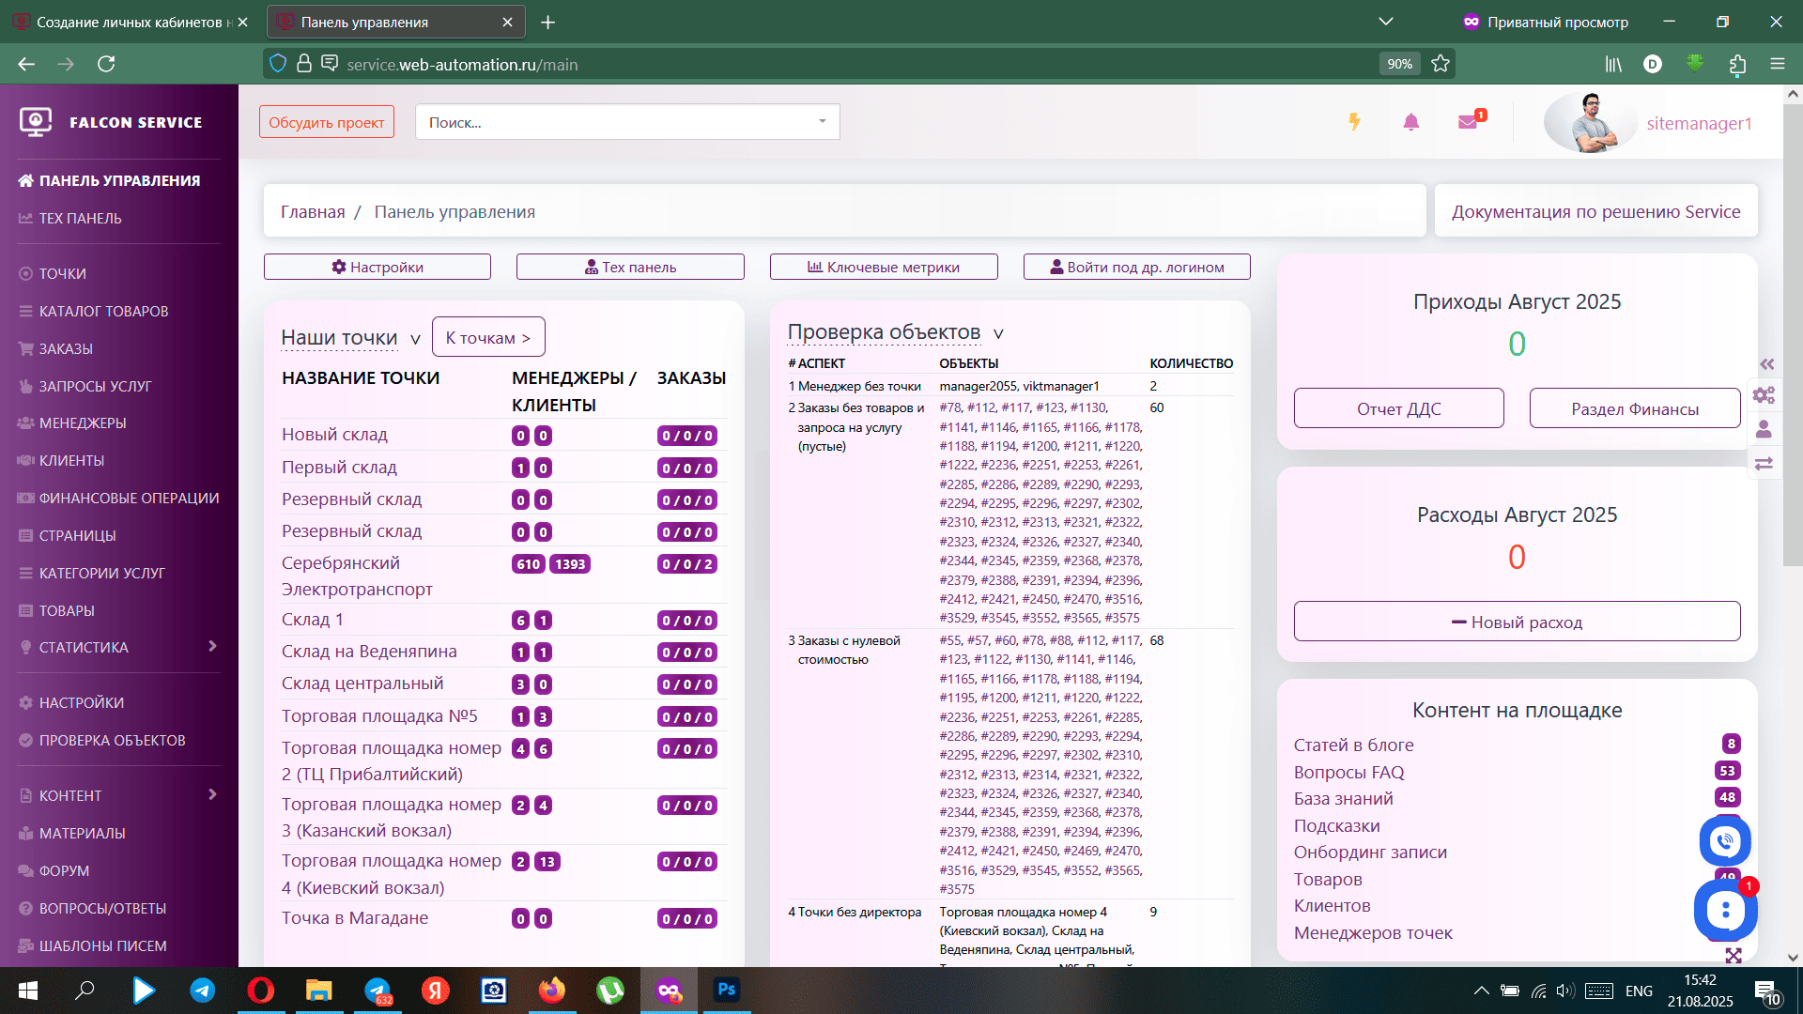Open the notifications bell icon
Image resolution: width=1803 pixels, height=1014 pixels.
click(1410, 122)
